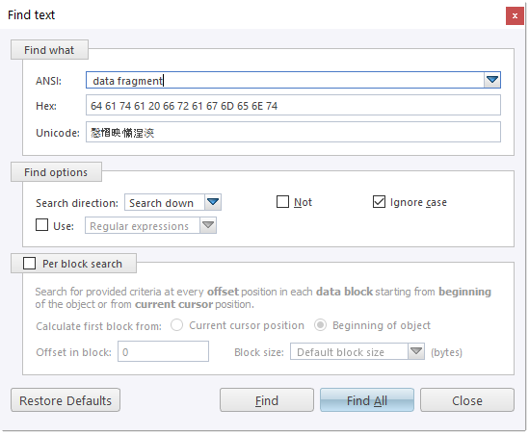Click the Restore Defaults button

[66, 400]
